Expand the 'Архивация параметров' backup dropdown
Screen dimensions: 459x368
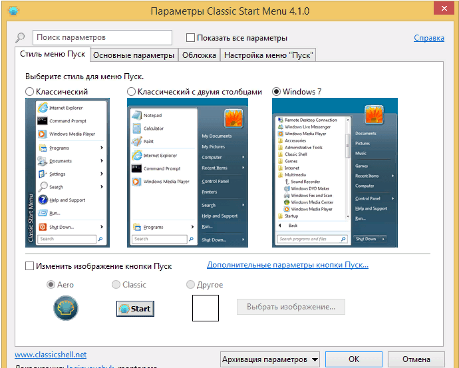point(269,359)
